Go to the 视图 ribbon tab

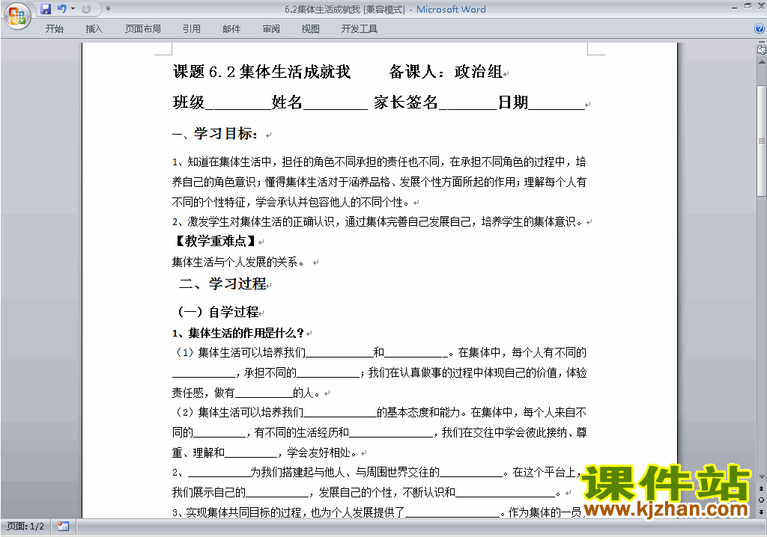pyautogui.click(x=311, y=29)
